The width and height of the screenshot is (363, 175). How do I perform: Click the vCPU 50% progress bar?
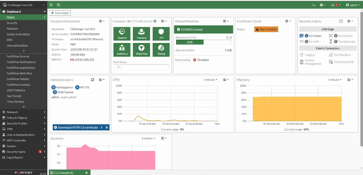(203, 42)
